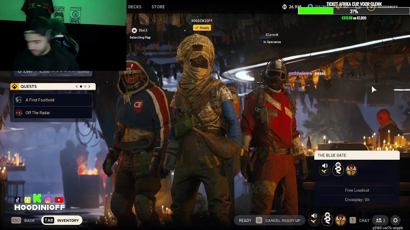Click the Off The Radar quest icon
410x230 pixels.
(19, 113)
